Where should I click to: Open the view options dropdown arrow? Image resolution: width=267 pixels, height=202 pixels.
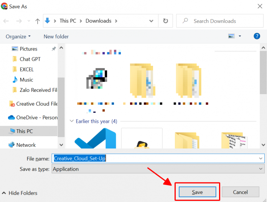(x=240, y=36)
